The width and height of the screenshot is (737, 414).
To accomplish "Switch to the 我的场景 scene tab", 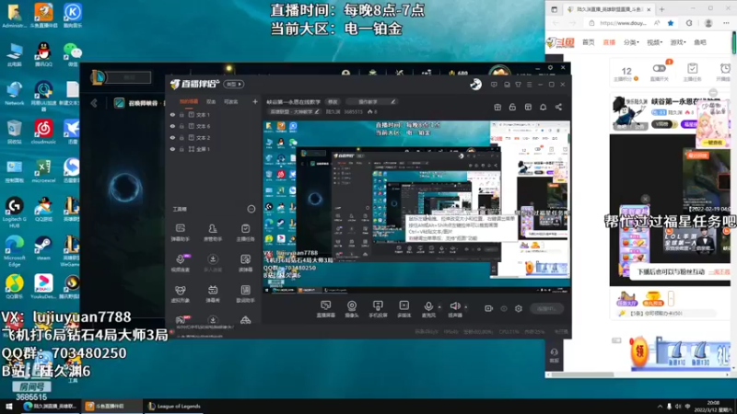I will [x=189, y=101].
